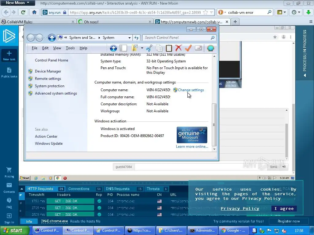Image resolution: width=314 pixels, height=235 pixels.
Task: Click the orange checkmark Properties icon
Action: 188,48
